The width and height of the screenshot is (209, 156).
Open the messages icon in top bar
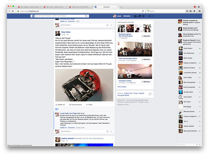[x=139, y=16]
